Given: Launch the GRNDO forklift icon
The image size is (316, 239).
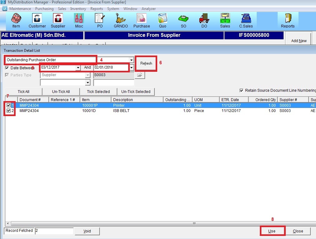Looking at the screenshot, I should 120,20.
